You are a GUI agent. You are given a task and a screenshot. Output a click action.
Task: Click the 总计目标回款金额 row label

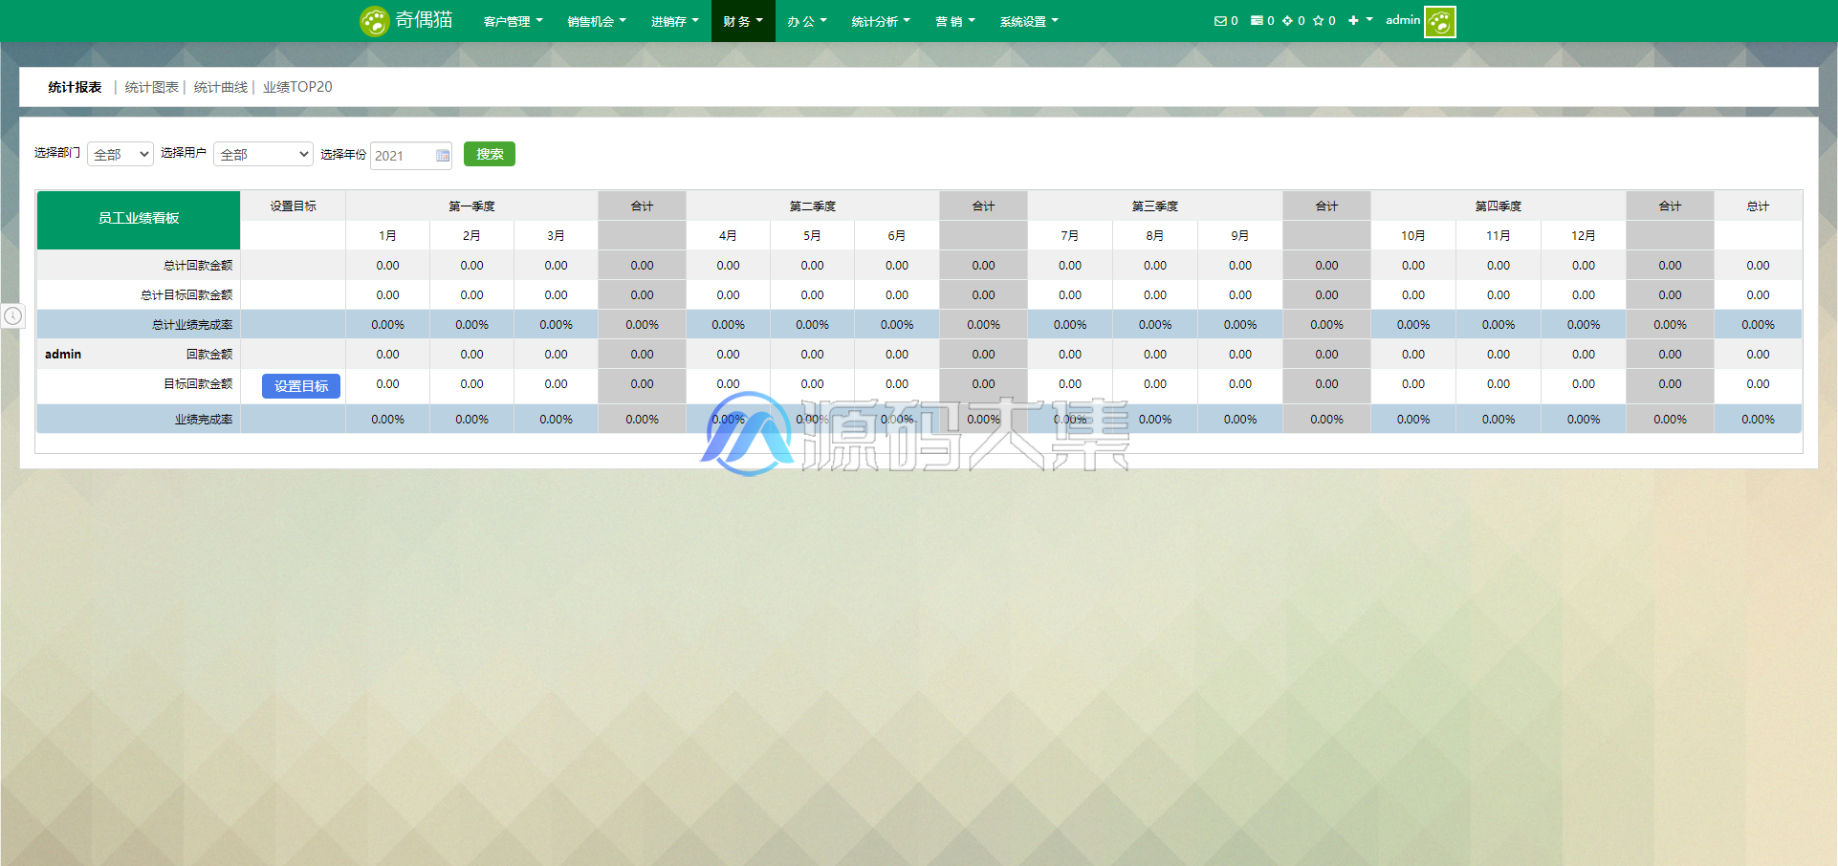point(186,295)
